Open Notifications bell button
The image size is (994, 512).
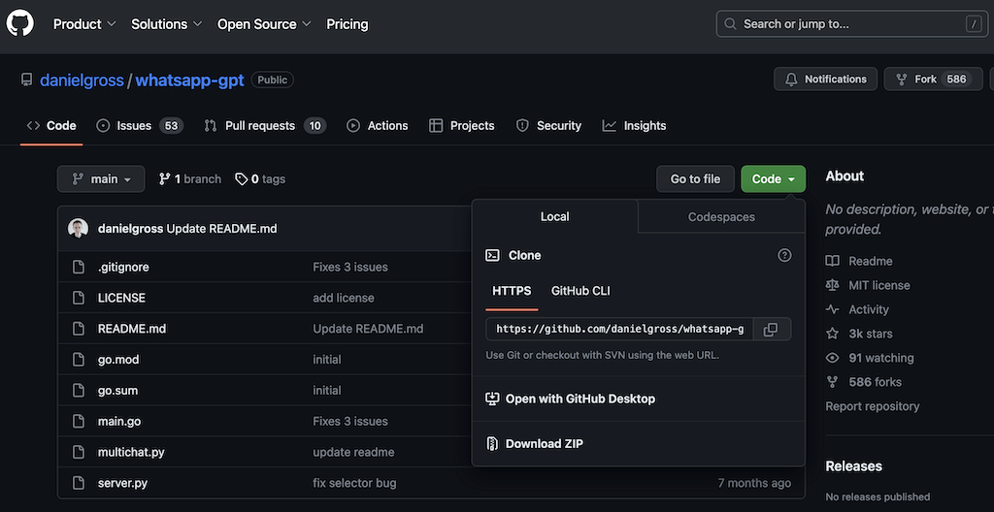[825, 80]
